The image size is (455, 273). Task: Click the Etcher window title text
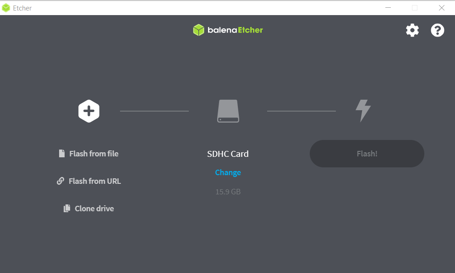click(22, 8)
